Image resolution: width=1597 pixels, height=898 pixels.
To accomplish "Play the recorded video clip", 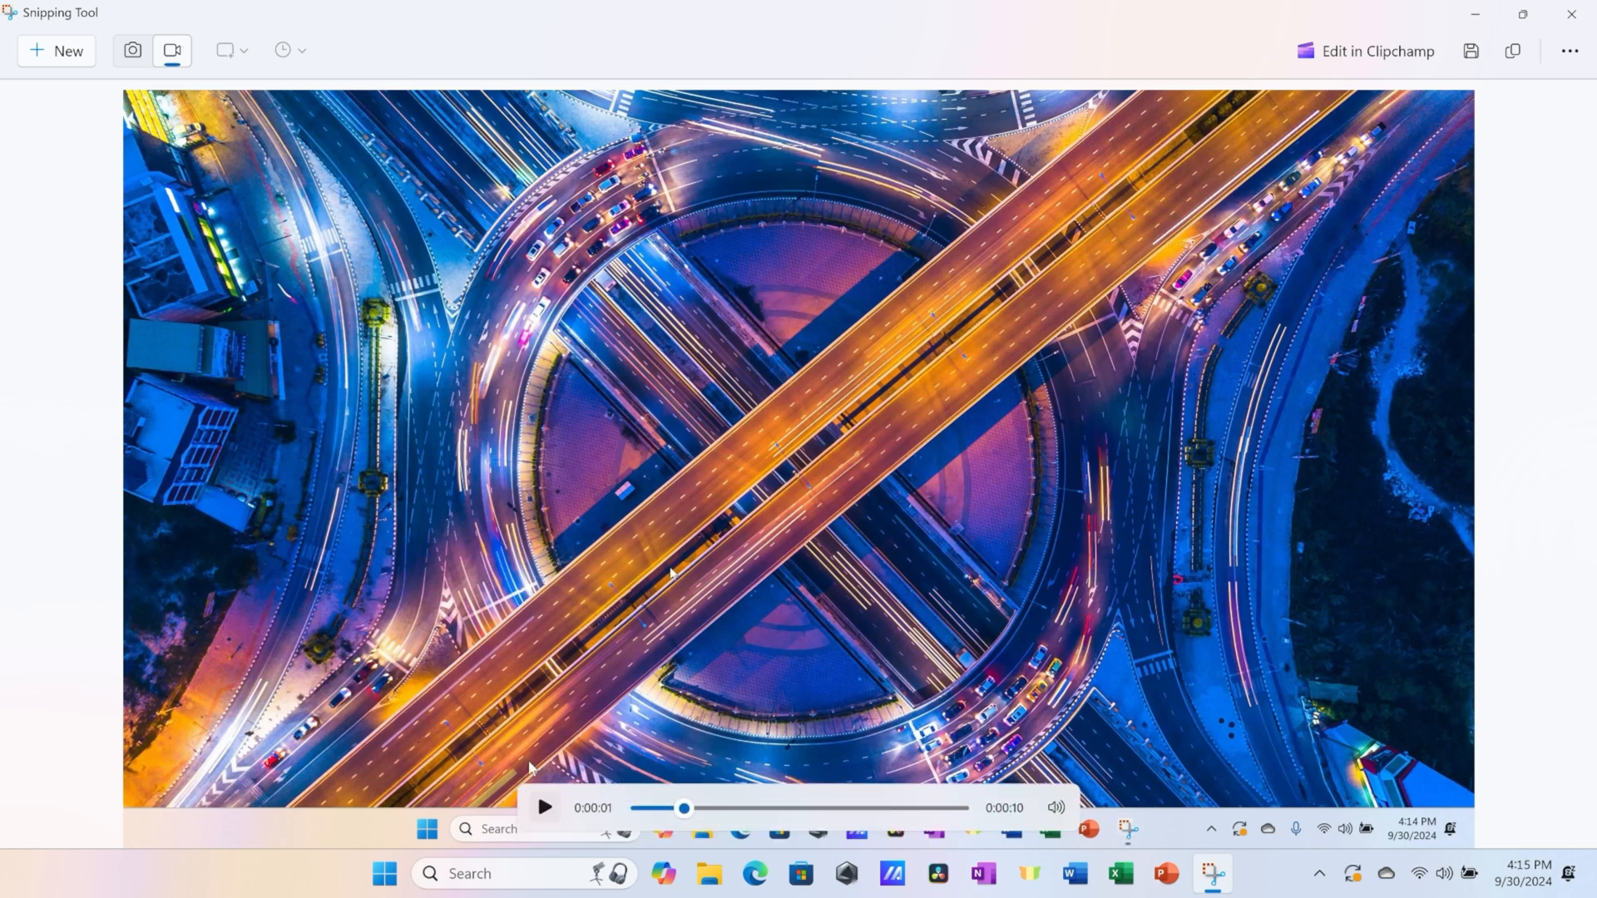I will [544, 807].
